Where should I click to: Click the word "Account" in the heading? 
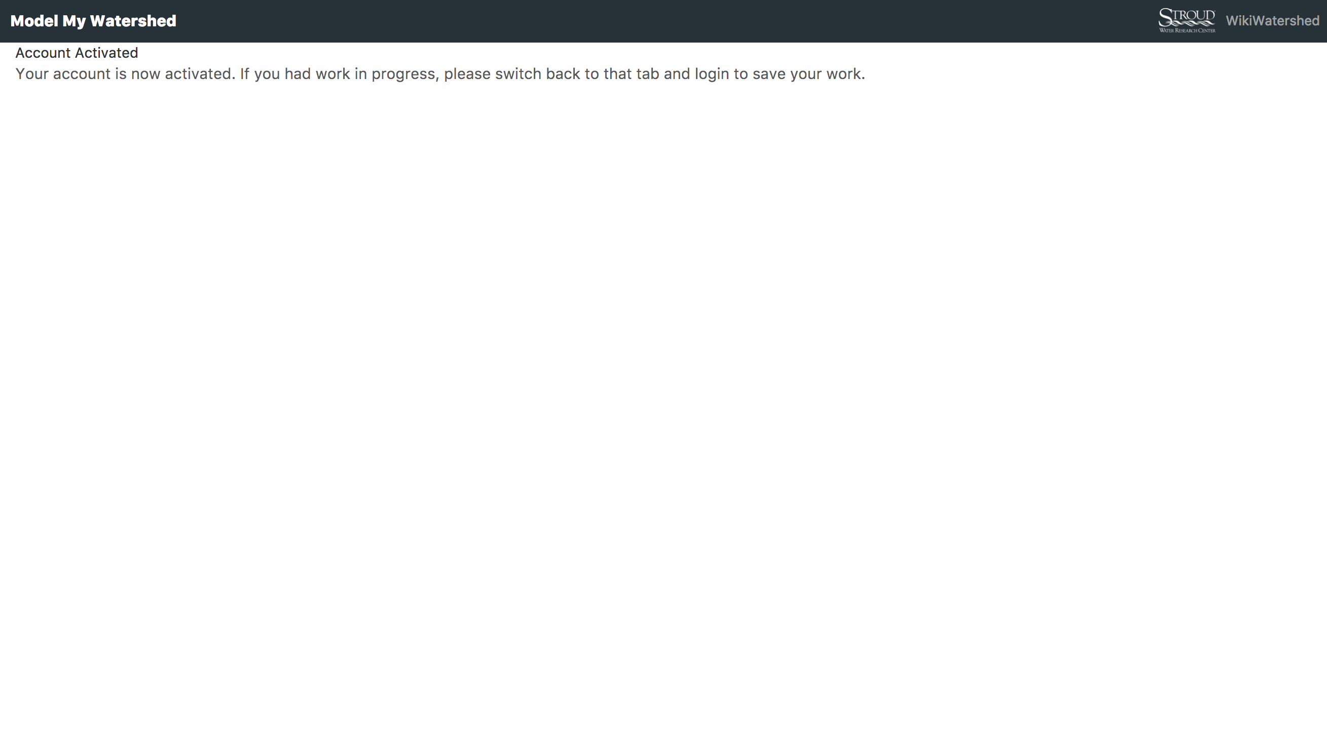tap(43, 53)
